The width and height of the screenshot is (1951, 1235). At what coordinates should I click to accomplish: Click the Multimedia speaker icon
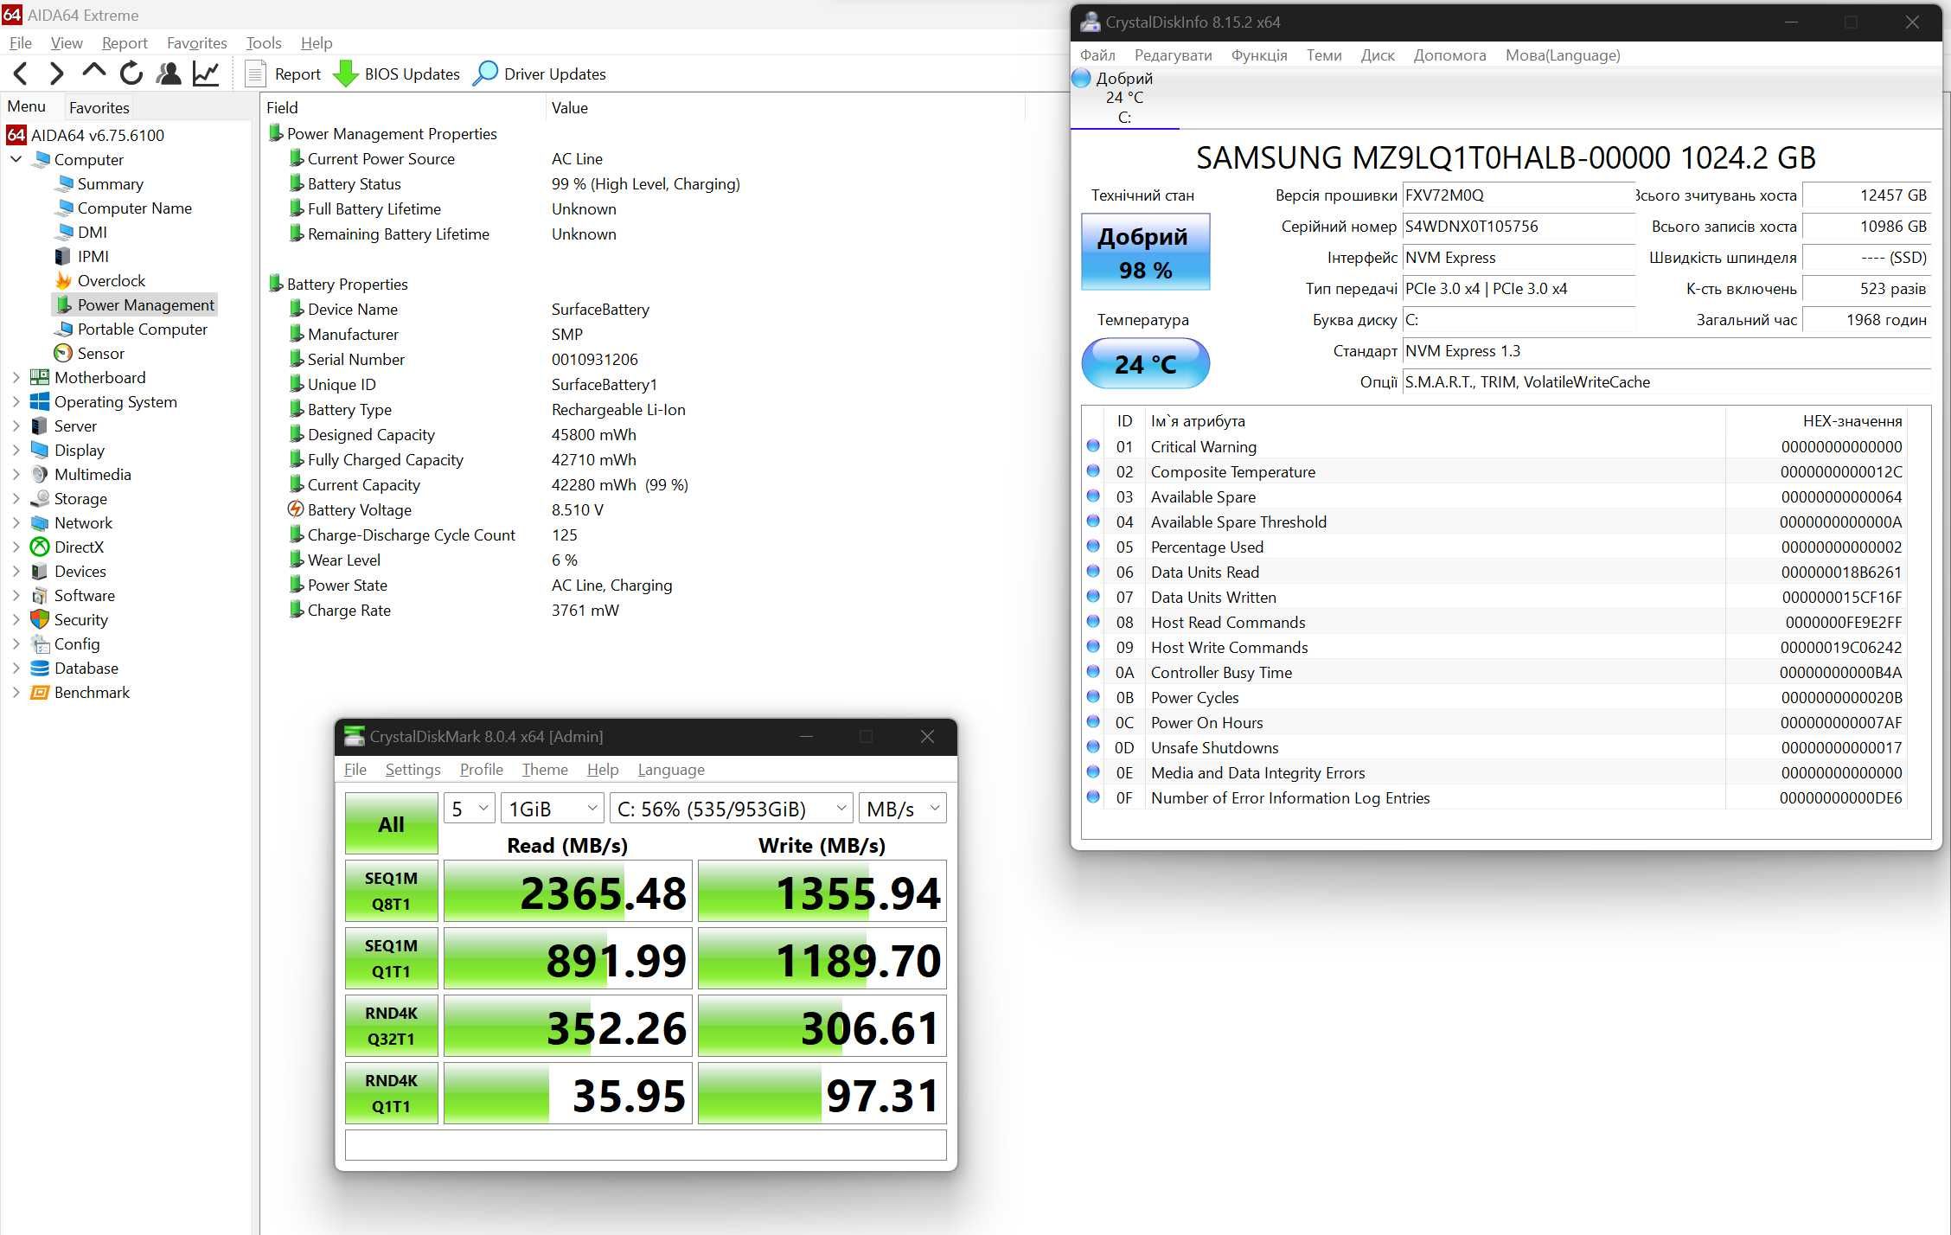pyautogui.click(x=40, y=475)
